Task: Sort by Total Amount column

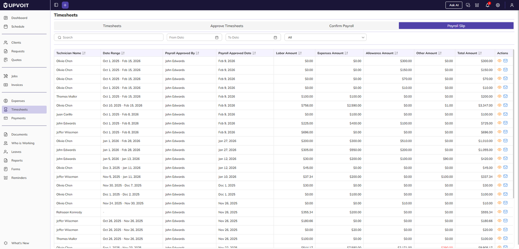Action: pos(480,53)
